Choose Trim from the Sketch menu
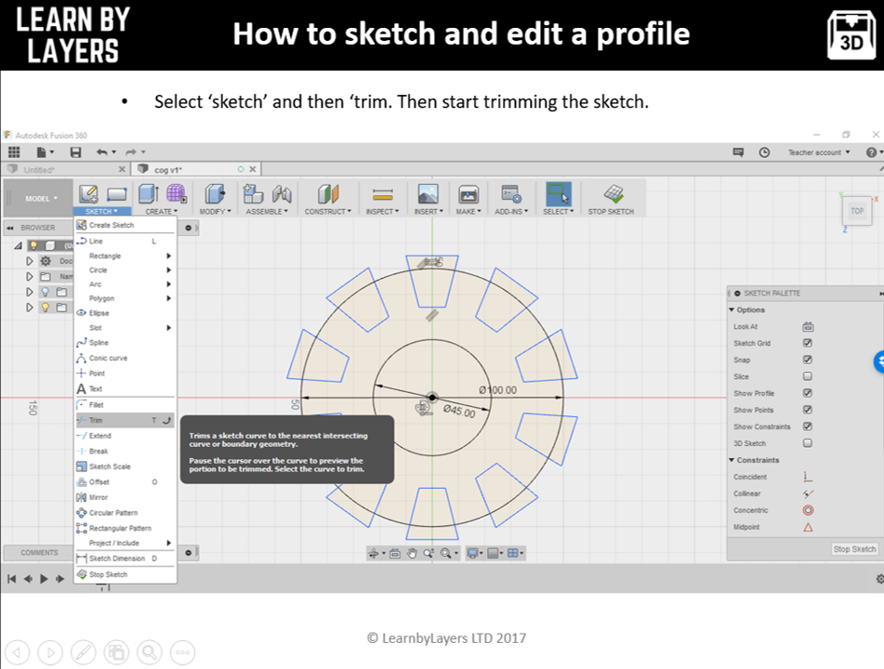 97,420
